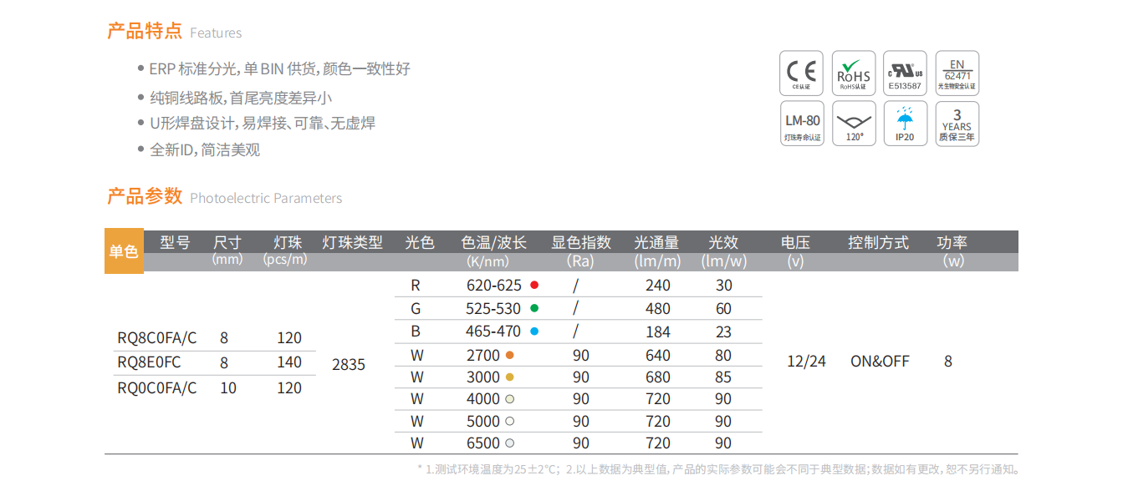This screenshot has width=1123, height=496.
Task: Pick the blue dot beside 465-470
Action: 533,332
